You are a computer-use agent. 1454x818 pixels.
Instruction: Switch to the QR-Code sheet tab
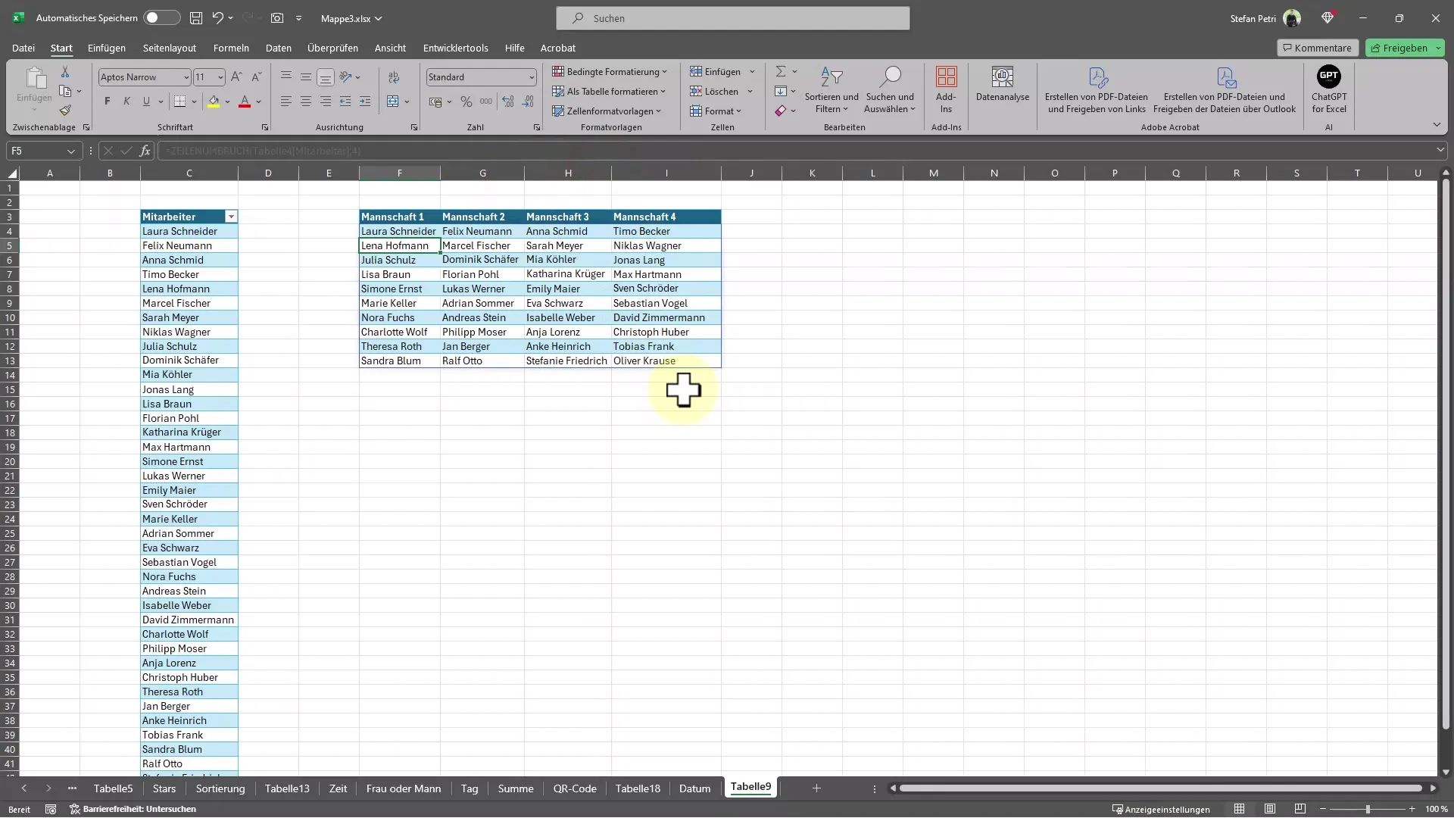tap(574, 788)
